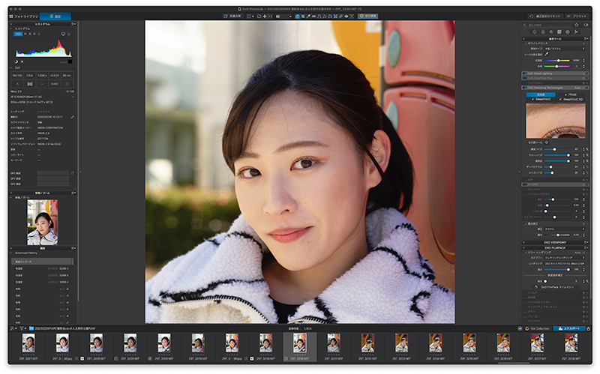600x374 pixels.
Task: Click the favorites star in right panel
Action: coord(577,25)
